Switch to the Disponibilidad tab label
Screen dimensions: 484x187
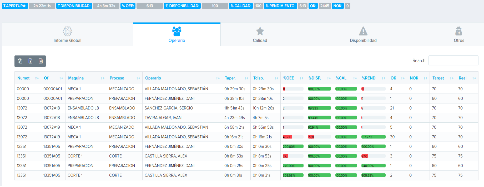363,40
